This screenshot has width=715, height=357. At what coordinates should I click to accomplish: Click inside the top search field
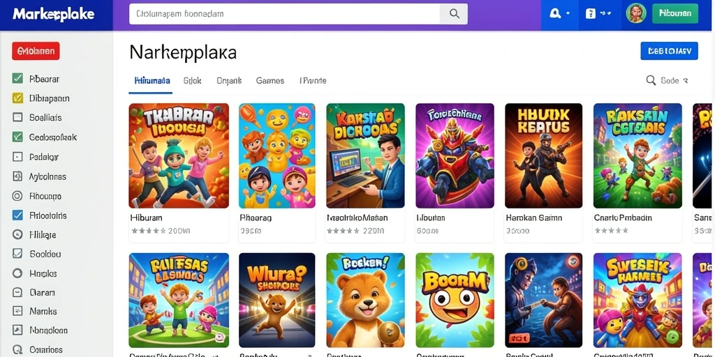click(x=285, y=14)
